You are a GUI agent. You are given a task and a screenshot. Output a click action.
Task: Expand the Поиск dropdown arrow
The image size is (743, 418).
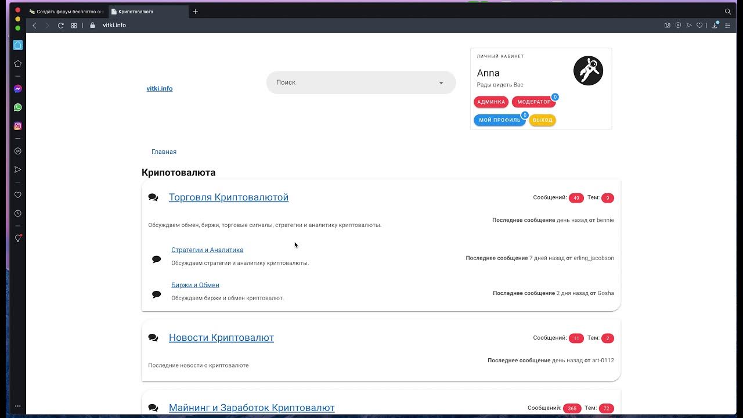[x=441, y=83]
